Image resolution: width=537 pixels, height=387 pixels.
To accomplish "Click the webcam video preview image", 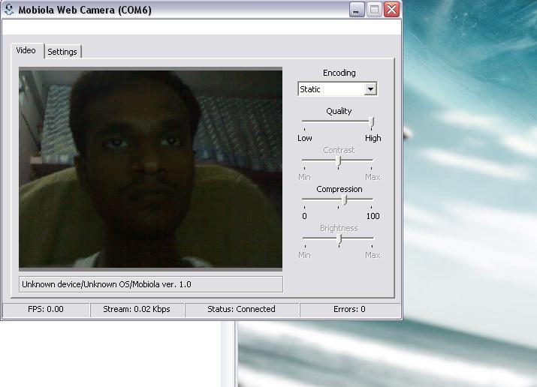I will tap(151, 169).
